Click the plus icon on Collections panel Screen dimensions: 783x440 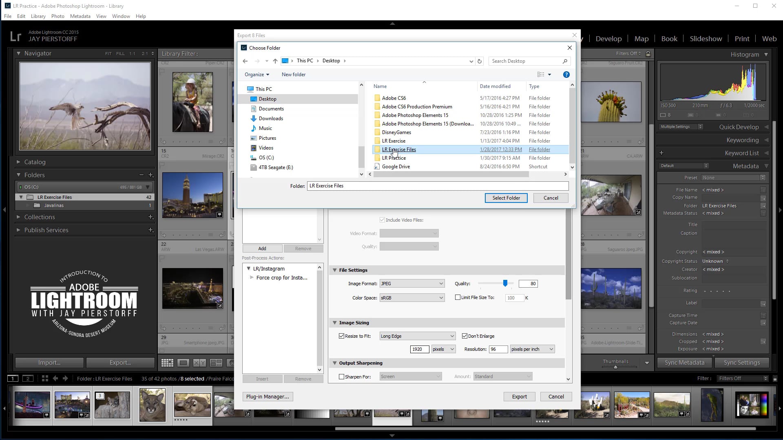[151, 217]
